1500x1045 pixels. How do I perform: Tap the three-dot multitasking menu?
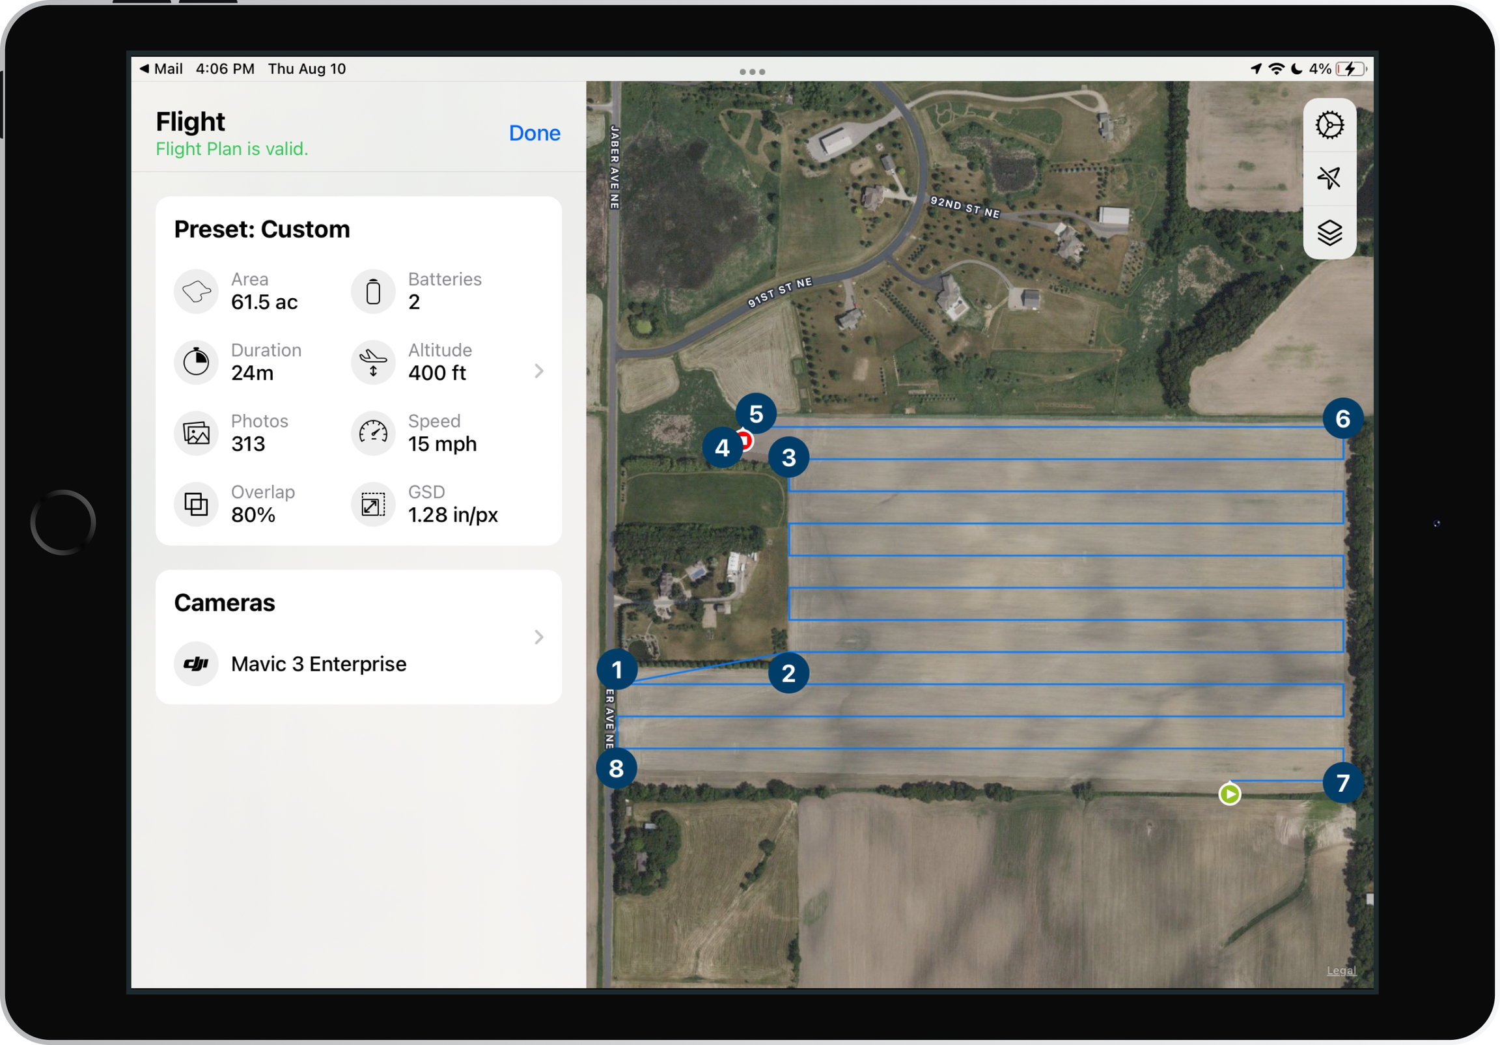point(752,72)
